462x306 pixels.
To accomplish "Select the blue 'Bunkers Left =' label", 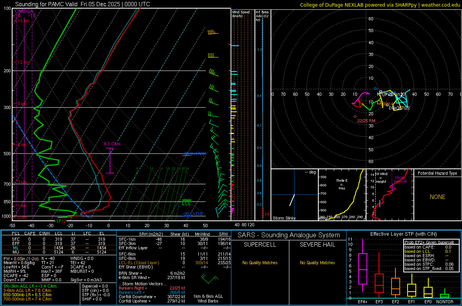I will [132, 292].
